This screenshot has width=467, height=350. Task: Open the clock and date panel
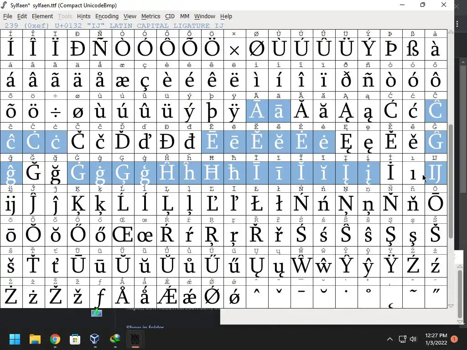click(436, 339)
